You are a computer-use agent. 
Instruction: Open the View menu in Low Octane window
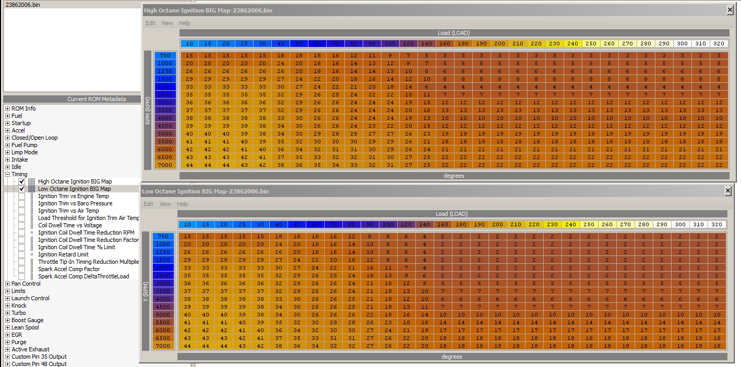pyautogui.click(x=165, y=204)
